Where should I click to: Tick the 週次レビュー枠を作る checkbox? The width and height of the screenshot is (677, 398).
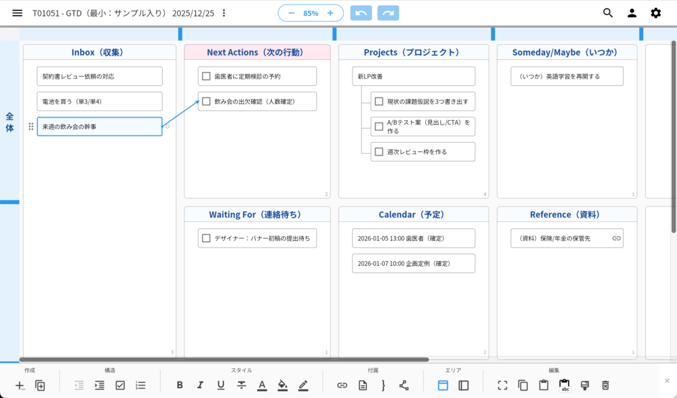pyautogui.click(x=379, y=152)
